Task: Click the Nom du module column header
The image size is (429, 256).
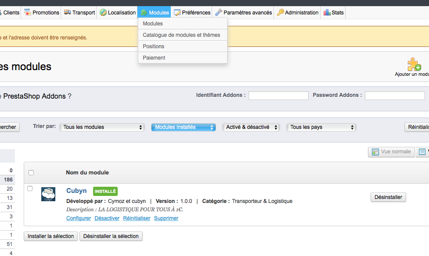Action: 87,173
